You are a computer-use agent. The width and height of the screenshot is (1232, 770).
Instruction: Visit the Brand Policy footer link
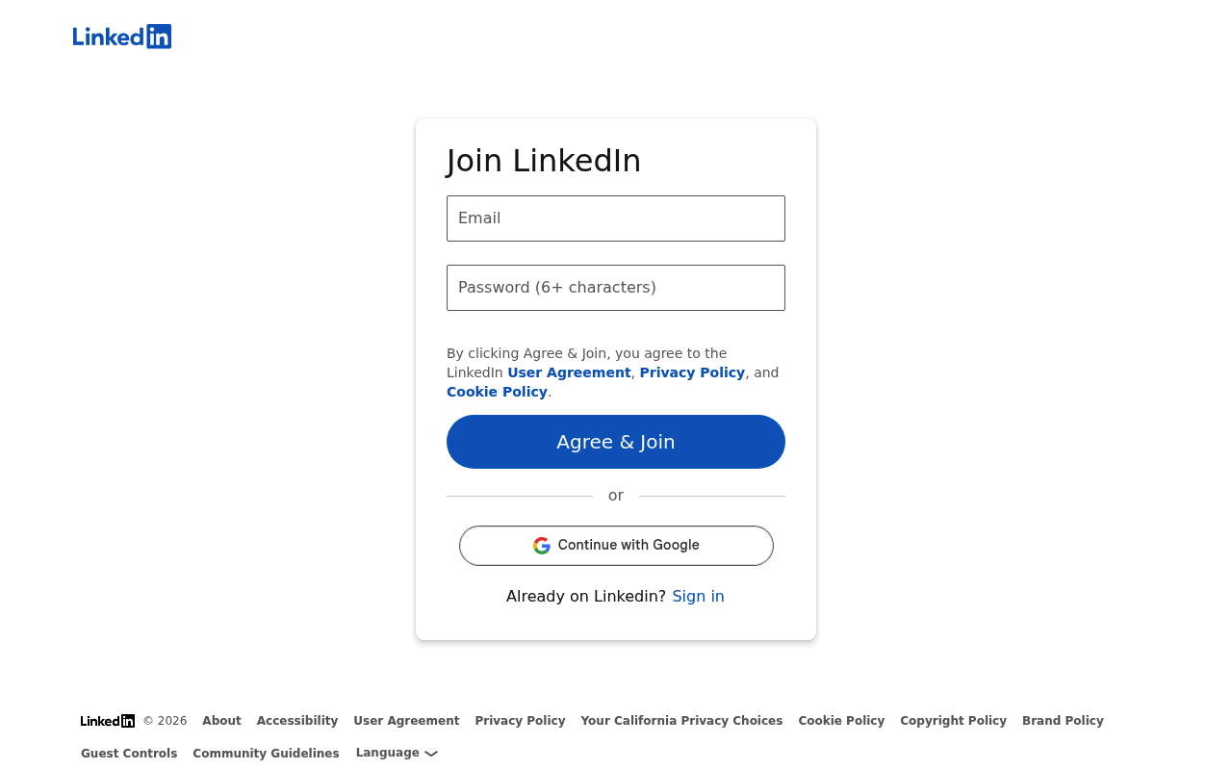pos(1063,721)
